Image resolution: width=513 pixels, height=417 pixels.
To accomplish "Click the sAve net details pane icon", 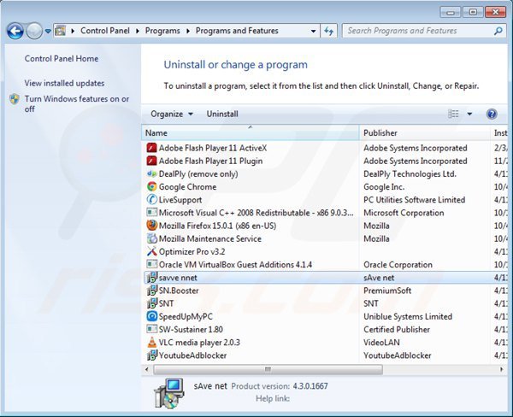I will point(168,393).
